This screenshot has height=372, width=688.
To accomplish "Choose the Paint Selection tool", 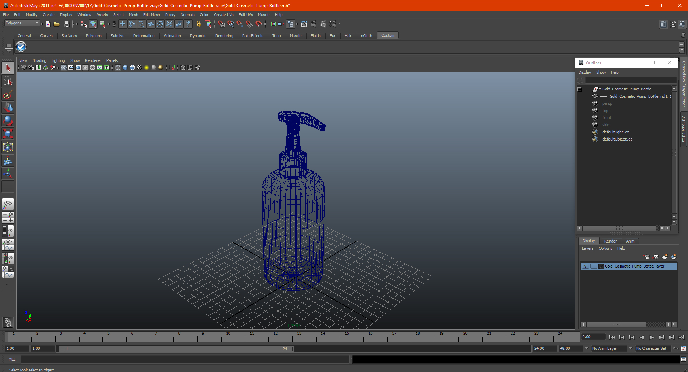I will click(x=8, y=94).
